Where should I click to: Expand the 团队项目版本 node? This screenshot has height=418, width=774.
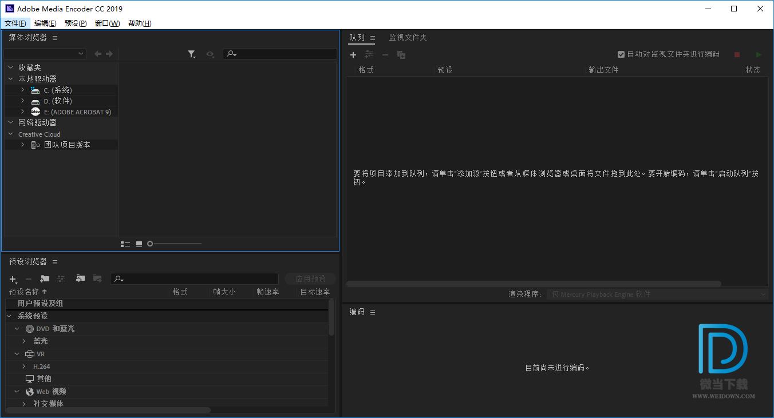pos(22,145)
